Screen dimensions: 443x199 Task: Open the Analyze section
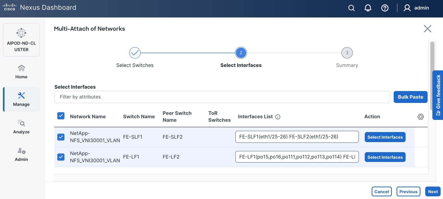click(21, 127)
